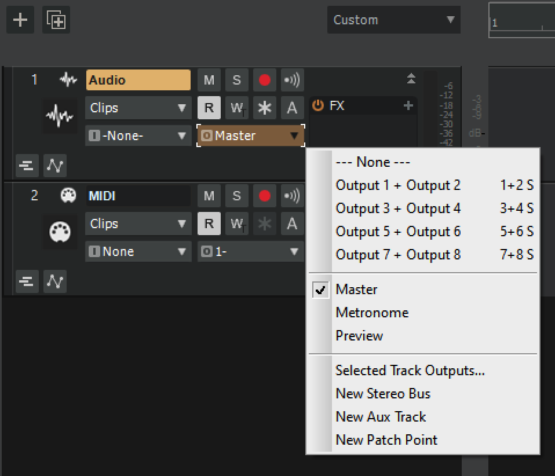The image size is (555, 476).
Task: Toggle Write automation on MIDI track
Action: (237, 224)
